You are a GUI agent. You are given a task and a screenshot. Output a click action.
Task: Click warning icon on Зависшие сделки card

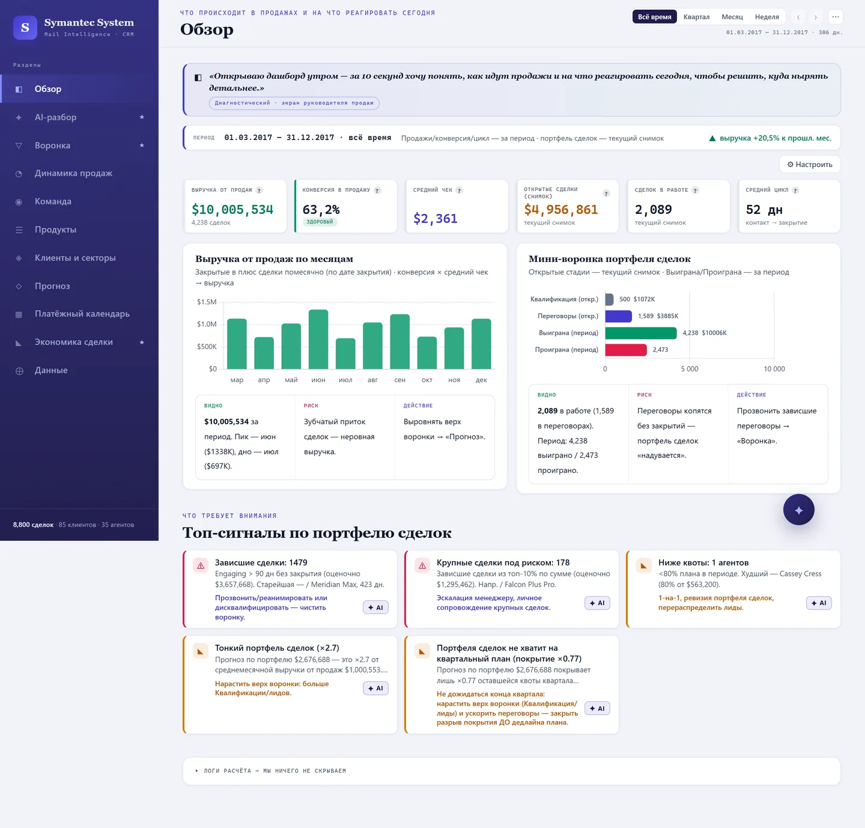pyautogui.click(x=201, y=565)
